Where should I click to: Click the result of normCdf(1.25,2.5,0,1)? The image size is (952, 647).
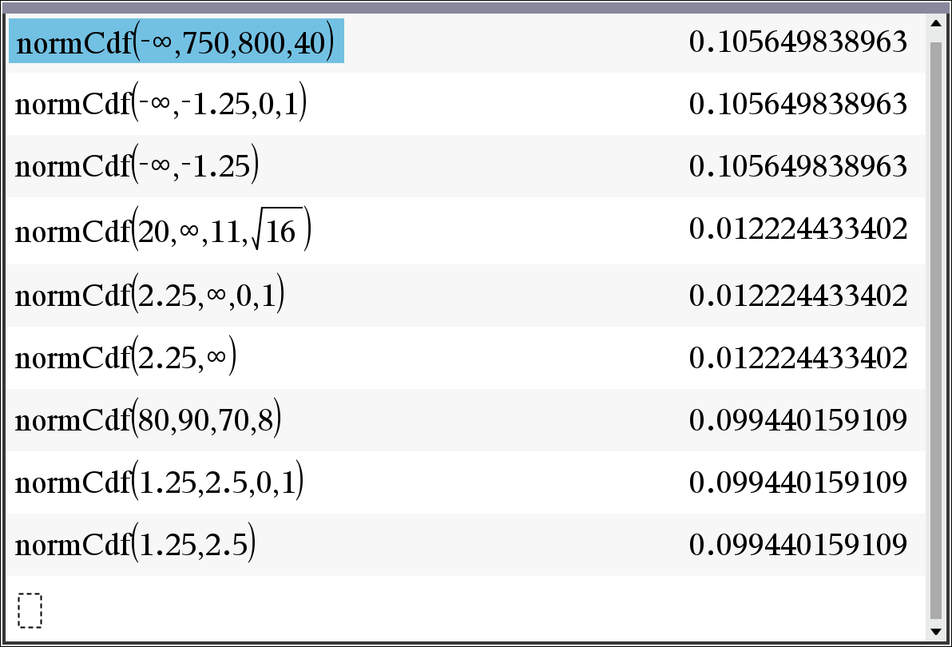tap(798, 483)
